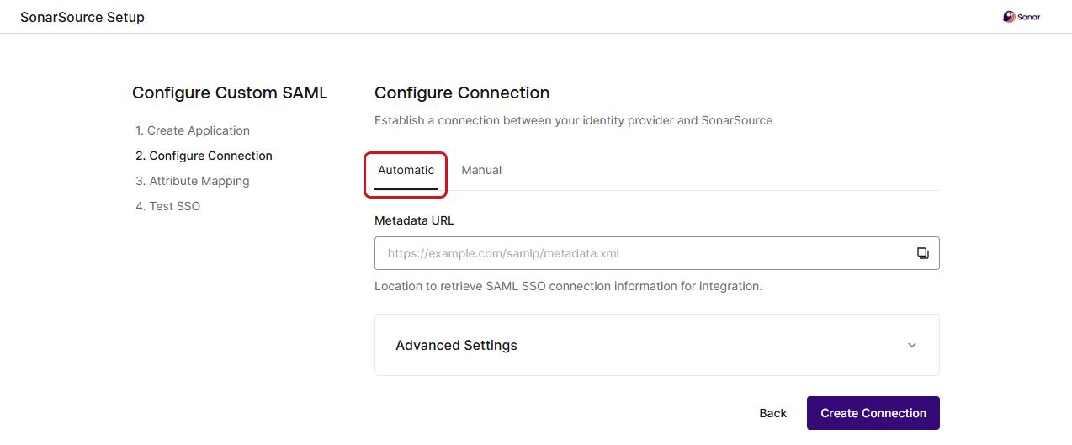The image size is (1072, 445).
Task: Click the SonarSource Setup page title
Action: tap(82, 17)
